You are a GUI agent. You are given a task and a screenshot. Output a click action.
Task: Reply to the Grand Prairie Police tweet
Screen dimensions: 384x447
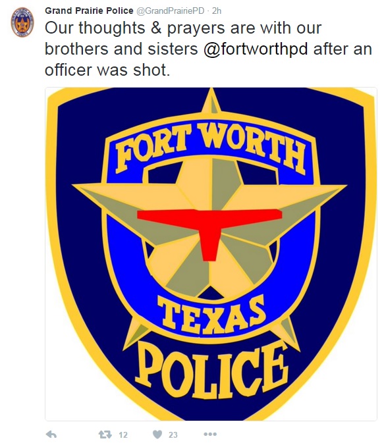click(x=51, y=434)
